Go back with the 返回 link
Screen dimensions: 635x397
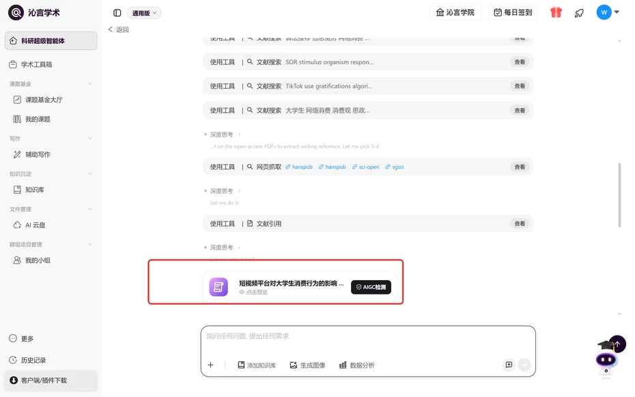(118, 29)
